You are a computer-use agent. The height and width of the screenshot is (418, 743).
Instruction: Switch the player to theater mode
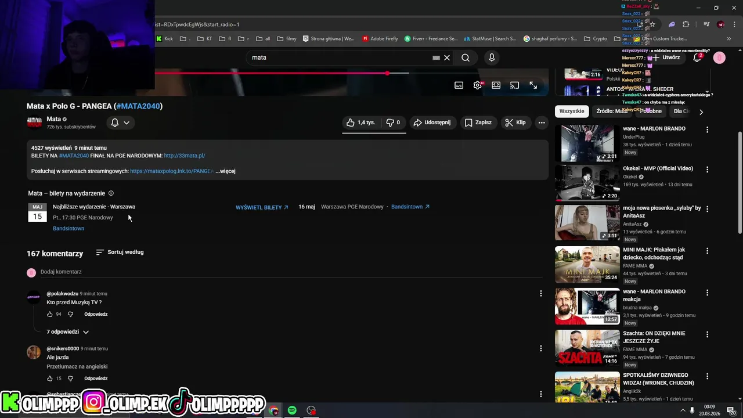point(496,85)
